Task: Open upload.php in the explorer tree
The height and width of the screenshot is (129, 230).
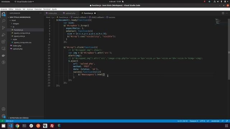Action: 18,49
